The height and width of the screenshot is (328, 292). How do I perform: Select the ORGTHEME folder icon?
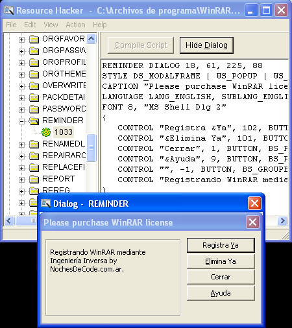[34, 74]
